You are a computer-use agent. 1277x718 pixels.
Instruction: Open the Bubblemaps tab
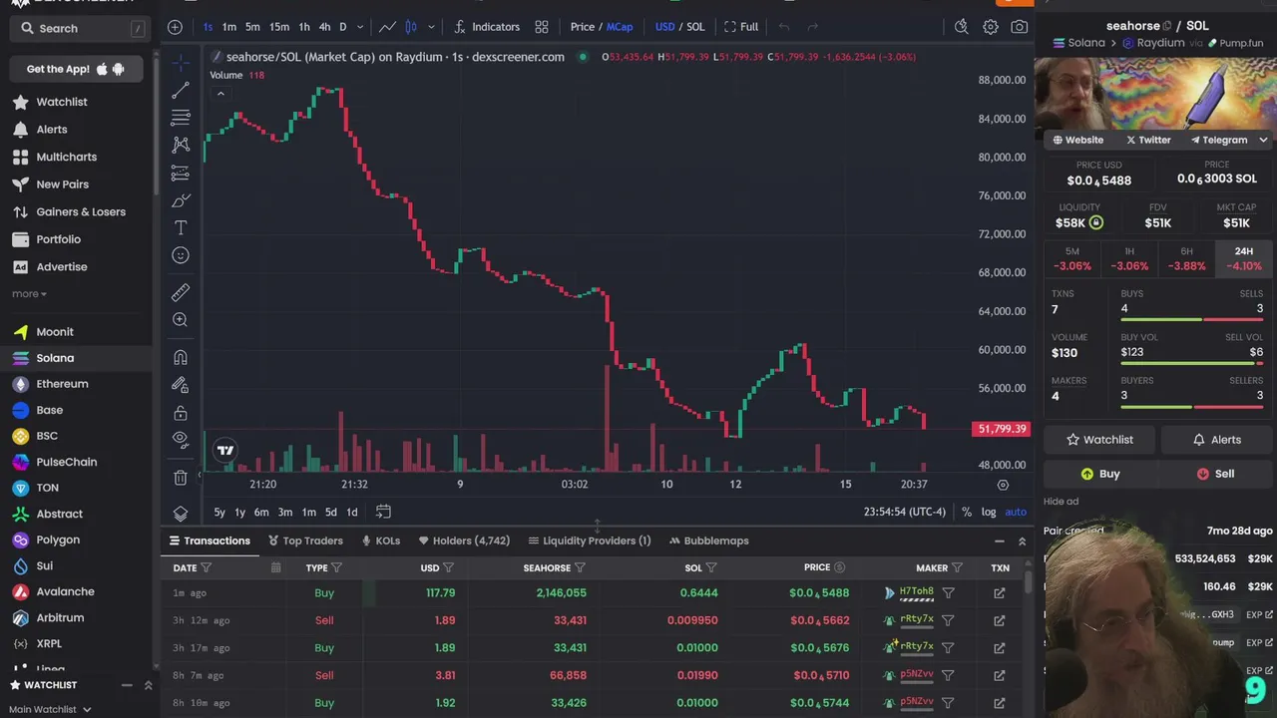[708, 540]
